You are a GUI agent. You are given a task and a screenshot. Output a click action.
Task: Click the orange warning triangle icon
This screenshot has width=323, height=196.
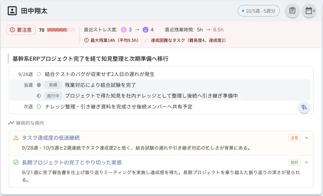coord(16,138)
